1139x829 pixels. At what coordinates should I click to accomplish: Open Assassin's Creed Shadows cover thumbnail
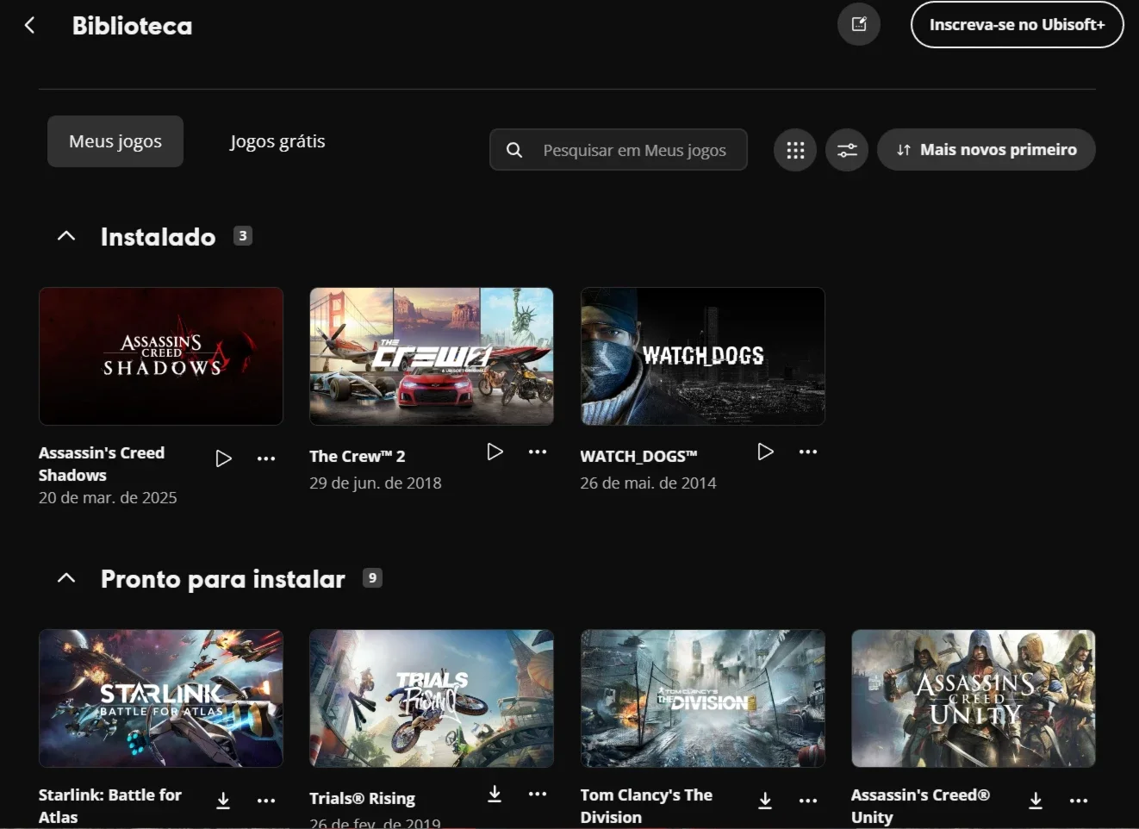pyautogui.click(x=161, y=356)
